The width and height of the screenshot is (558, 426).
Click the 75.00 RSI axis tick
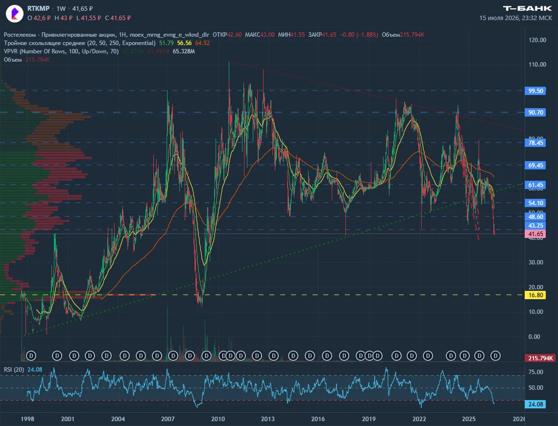point(536,372)
